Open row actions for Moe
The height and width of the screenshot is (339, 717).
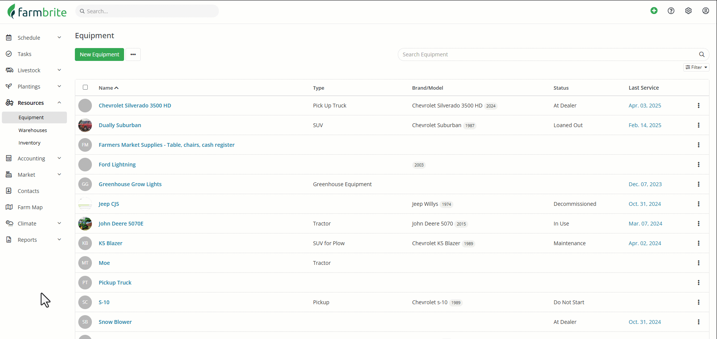(698, 263)
